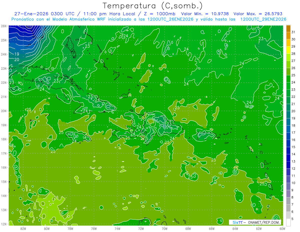Viewport: 300px width, 232px height.
Task: Click the yellow legend swatch between labels 28 and 29
Action: pyautogui.click(x=288, y=50)
